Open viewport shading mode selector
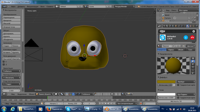The image size is (200, 112). point(57,94)
